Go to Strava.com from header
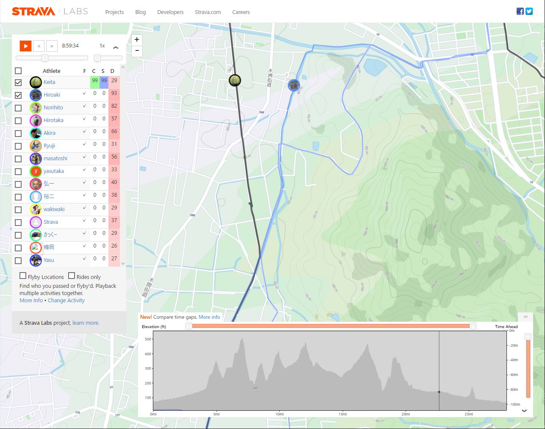This screenshot has width=545, height=429. pos(208,12)
